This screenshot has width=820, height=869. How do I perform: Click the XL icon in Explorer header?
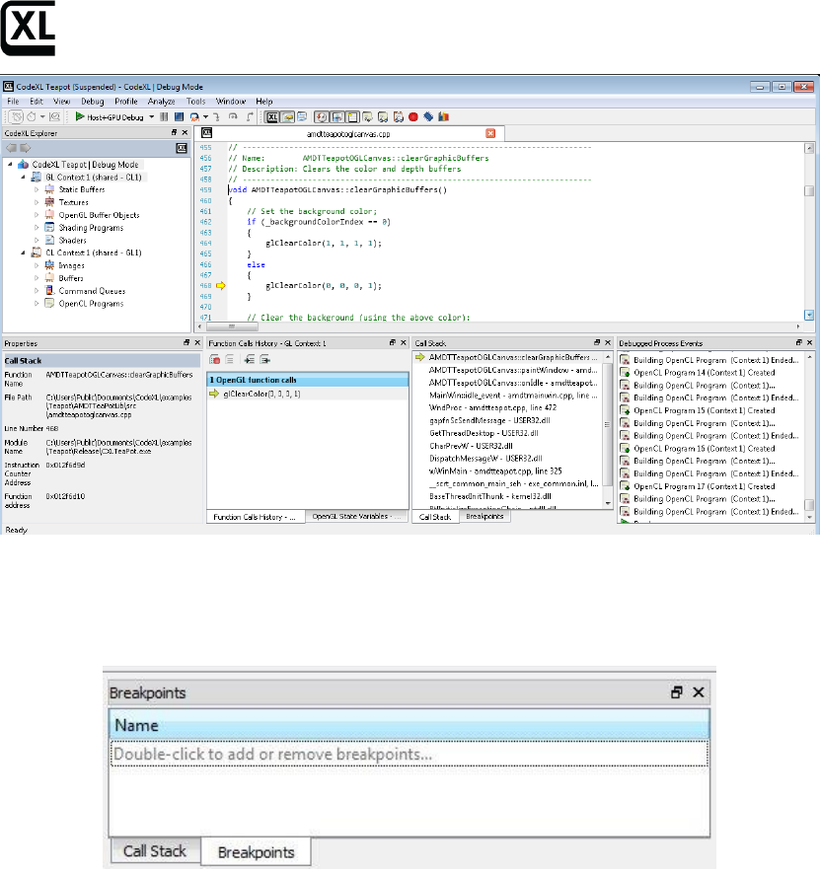pyautogui.click(x=182, y=148)
